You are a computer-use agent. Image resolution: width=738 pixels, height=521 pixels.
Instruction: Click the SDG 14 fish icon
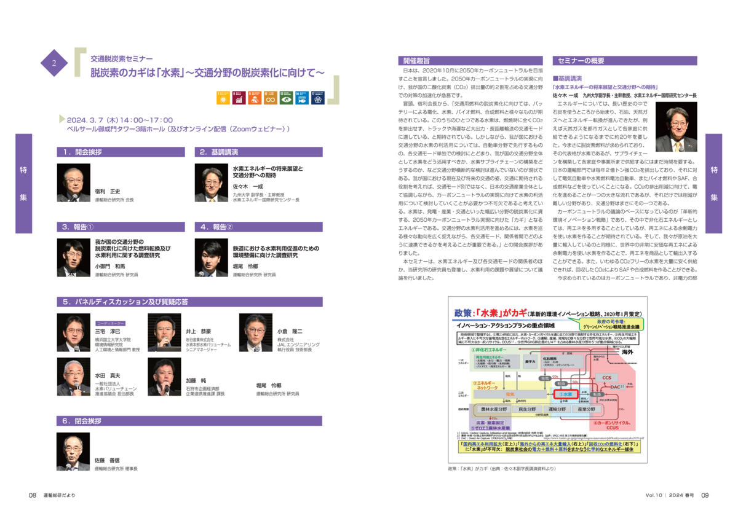tap(302, 97)
